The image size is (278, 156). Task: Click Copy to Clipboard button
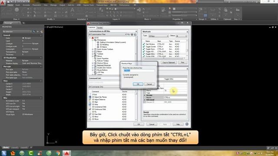(169, 62)
